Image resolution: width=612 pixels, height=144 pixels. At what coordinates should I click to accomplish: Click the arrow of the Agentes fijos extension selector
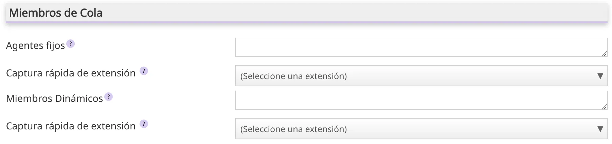click(600, 76)
